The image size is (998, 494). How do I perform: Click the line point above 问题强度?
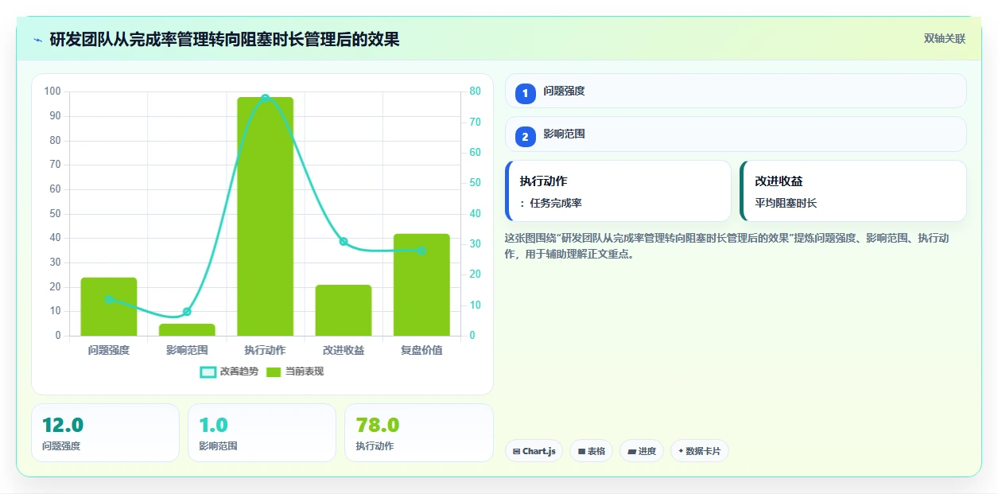pyautogui.click(x=109, y=299)
